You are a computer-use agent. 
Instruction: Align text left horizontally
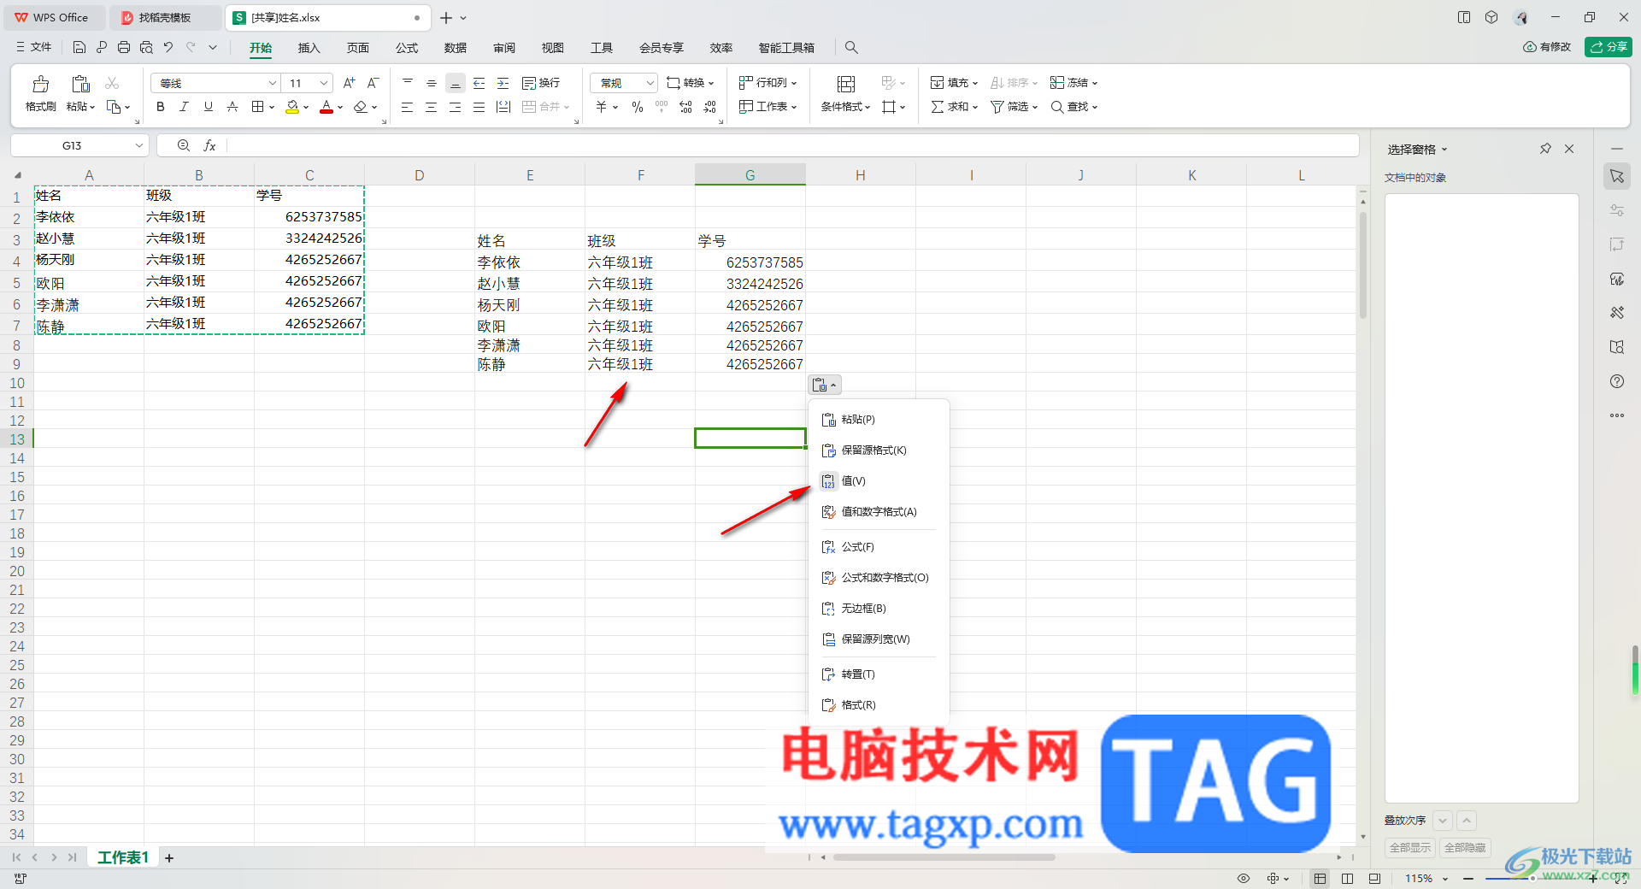[408, 107]
